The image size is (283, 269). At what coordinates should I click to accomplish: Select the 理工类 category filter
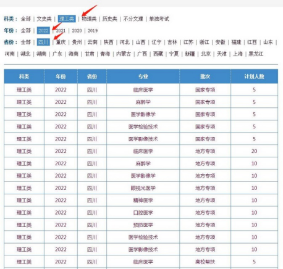click(67, 19)
